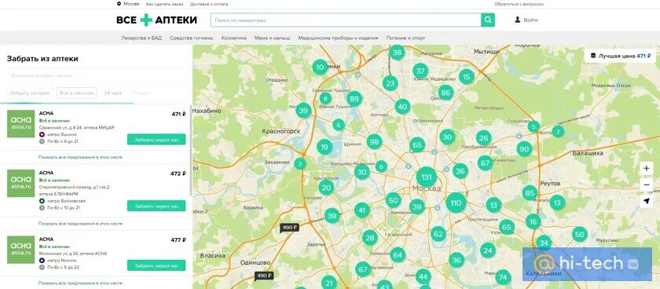660x289 pixels.
Task: Focus the Поиск по лекарствам search field
Action: (x=346, y=20)
